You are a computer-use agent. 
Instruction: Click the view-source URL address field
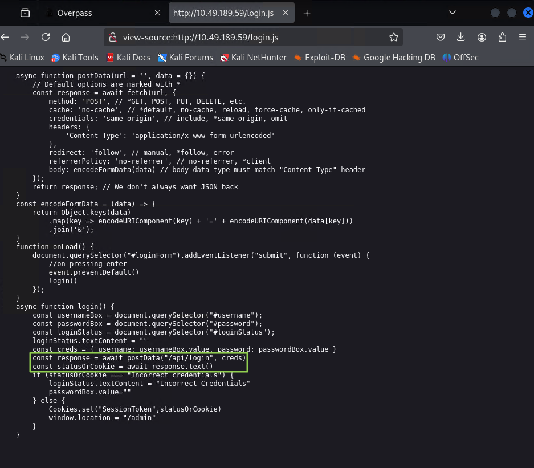(x=252, y=38)
